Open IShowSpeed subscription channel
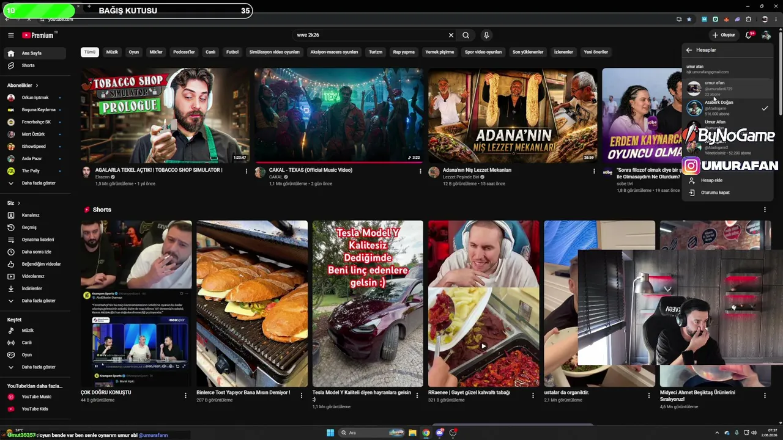 pos(34,147)
